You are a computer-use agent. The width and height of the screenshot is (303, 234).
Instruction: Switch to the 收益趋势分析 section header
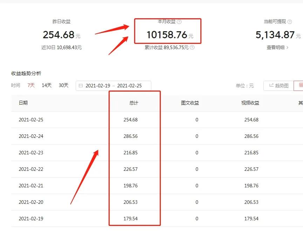click(x=26, y=73)
